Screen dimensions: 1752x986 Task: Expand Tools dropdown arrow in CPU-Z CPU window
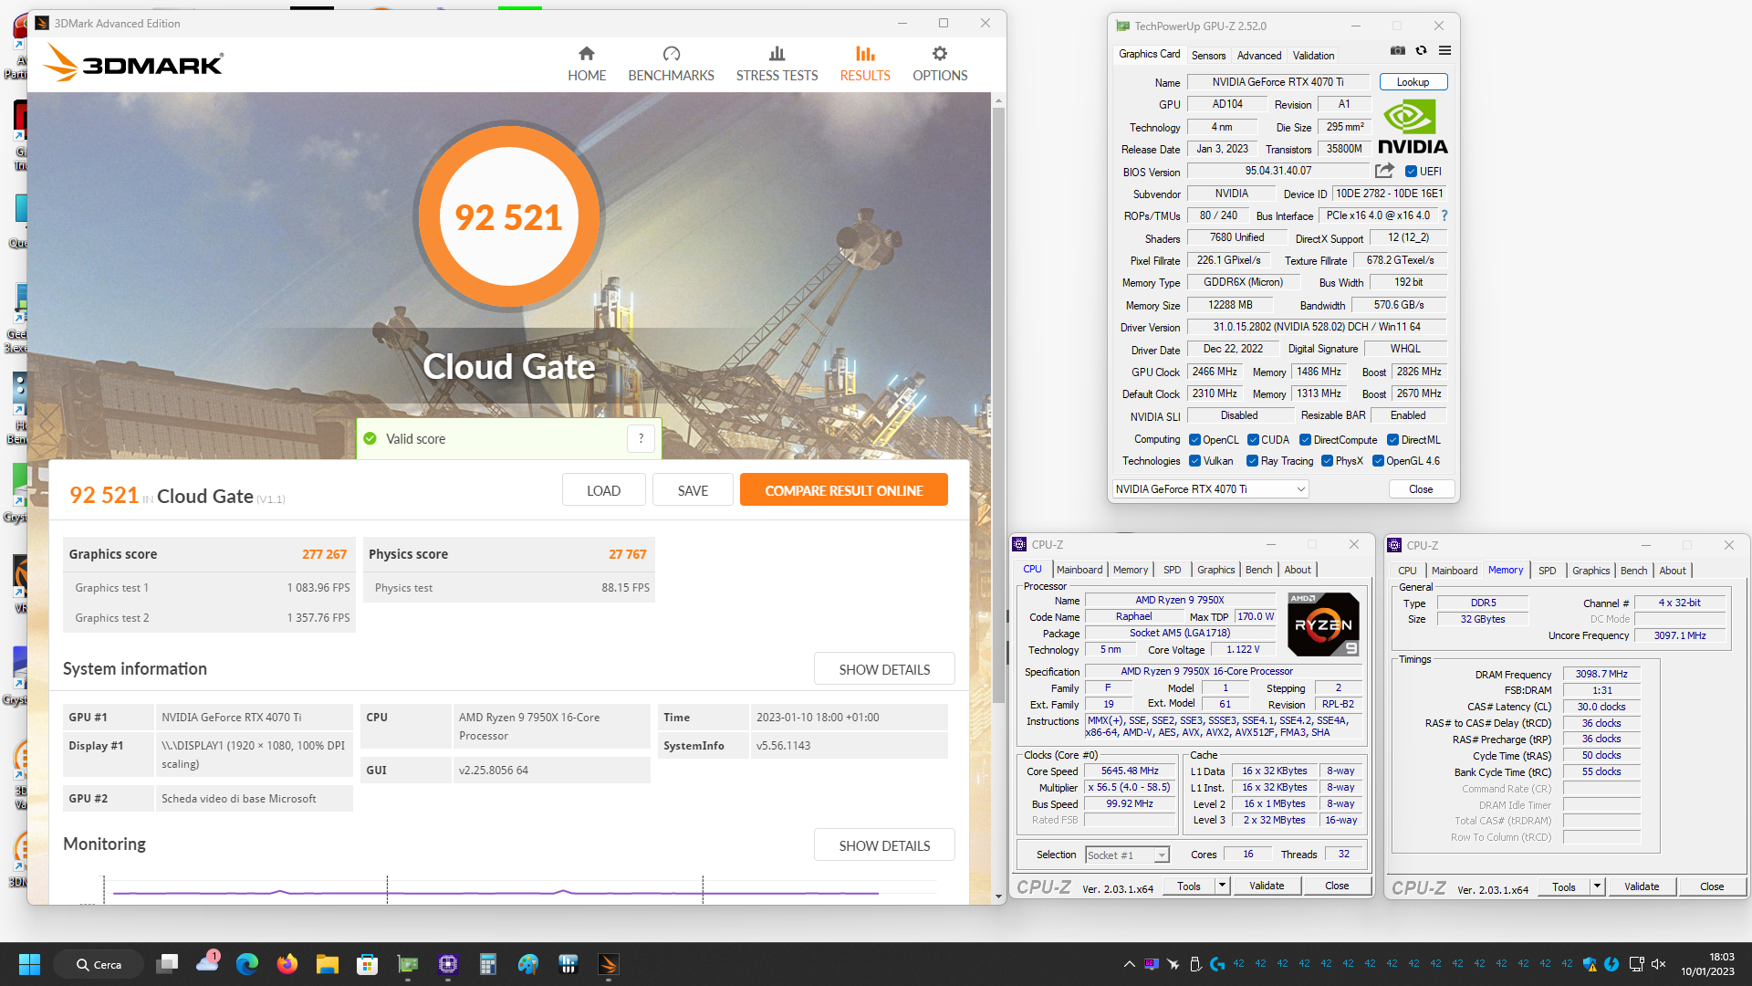pyautogui.click(x=1222, y=886)
